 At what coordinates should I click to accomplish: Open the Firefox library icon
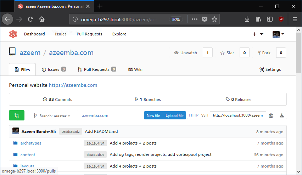[258, 19]
